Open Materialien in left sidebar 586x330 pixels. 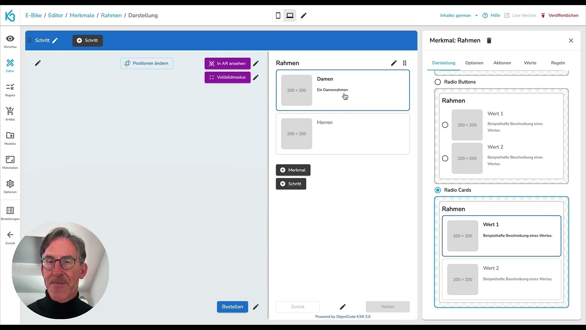click(x=10, y=162)
